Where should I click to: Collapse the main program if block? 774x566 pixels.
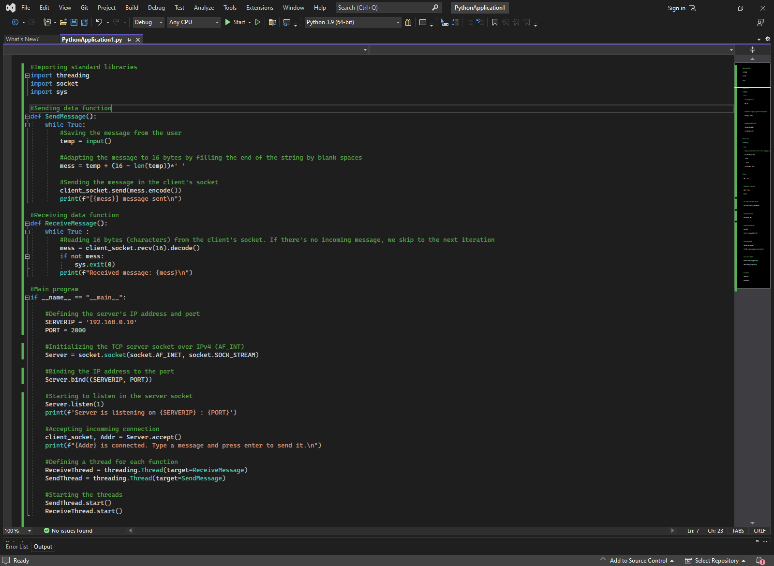tap(27, 298)
